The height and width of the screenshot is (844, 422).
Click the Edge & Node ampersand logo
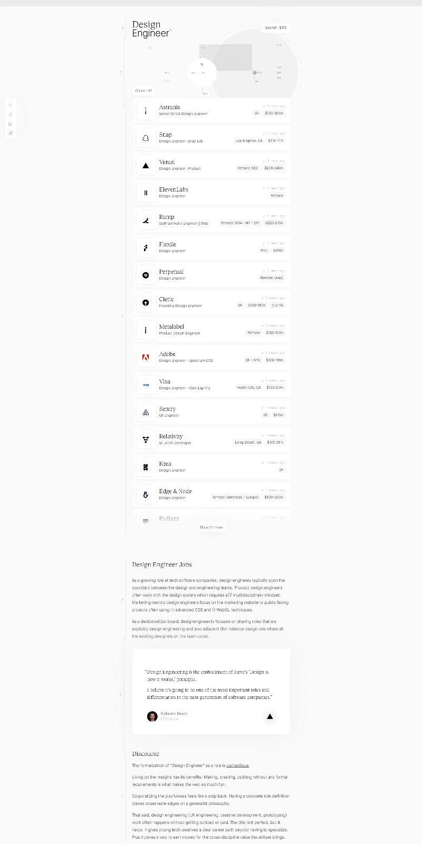tap(146, 495)
